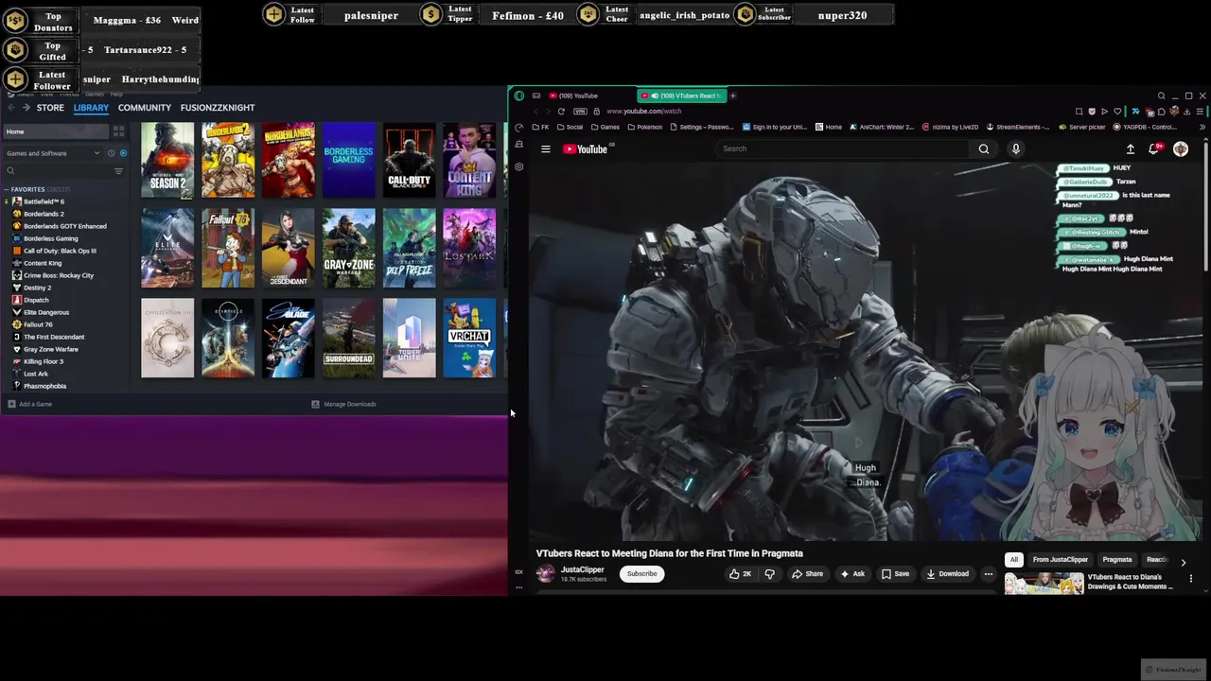Viewport: 1211px width, 681px height.
Task: Open more actions ellipsis under video
Action: (x=989, y=573)
